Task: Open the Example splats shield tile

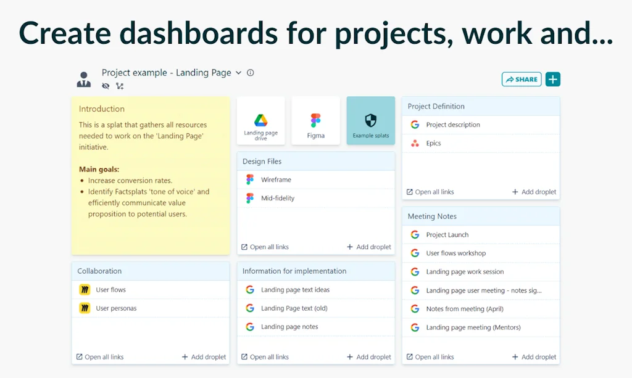Action: point(370,121)
